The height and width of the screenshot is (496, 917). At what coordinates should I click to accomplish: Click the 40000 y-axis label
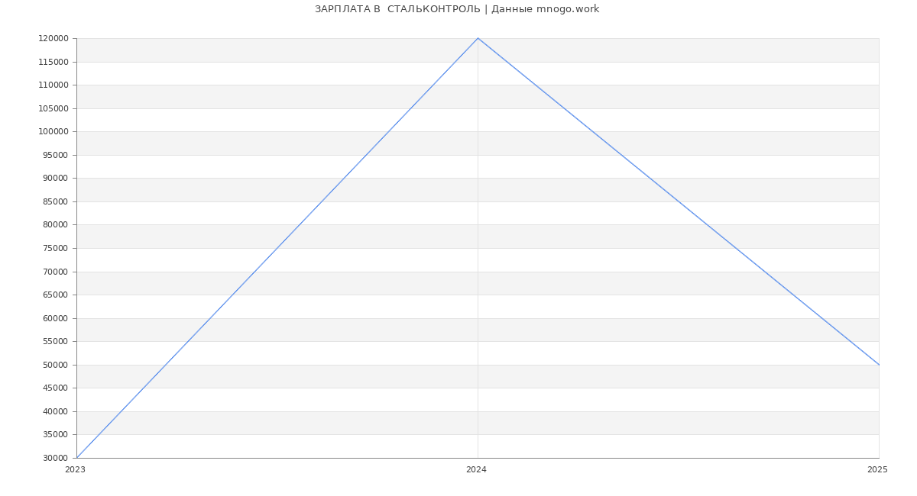[56, 411]
